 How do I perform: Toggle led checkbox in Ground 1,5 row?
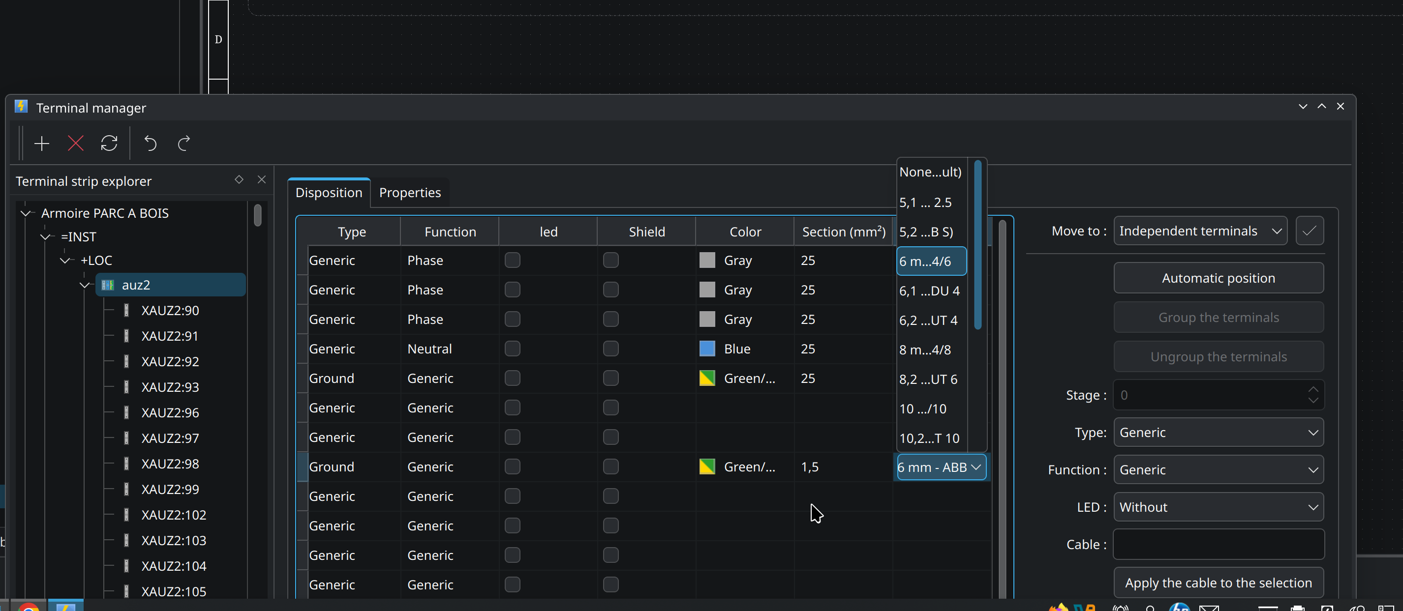pyautogui.click(x=512, y=467)
